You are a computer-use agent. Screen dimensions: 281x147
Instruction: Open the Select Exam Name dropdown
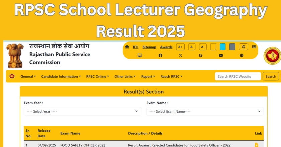click(205, 111)
